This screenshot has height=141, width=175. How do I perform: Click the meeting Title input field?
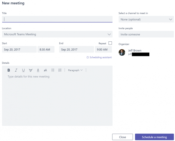click(x=57, y=19)
